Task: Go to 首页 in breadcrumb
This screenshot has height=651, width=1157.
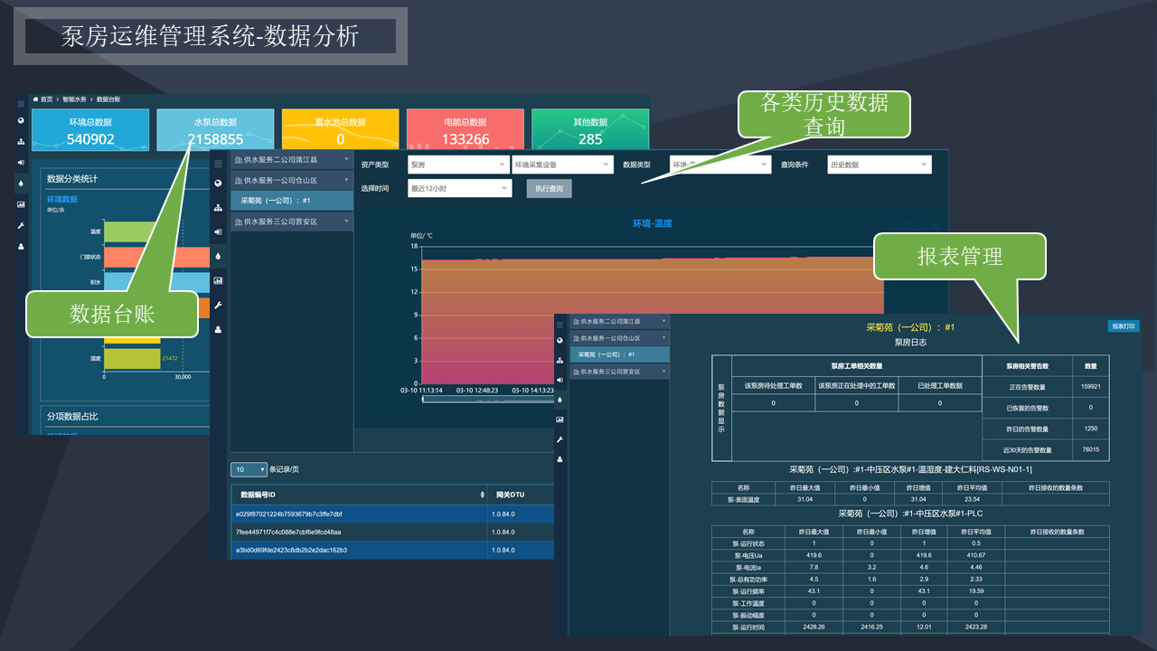Action: click(42, 99)
